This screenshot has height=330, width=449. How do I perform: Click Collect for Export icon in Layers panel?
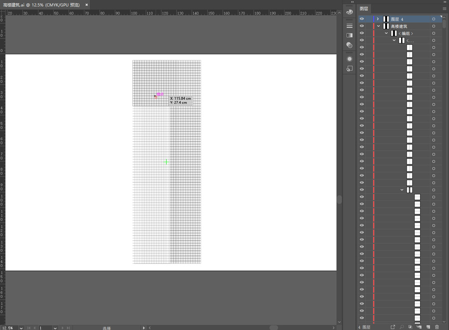pos(393,327)
